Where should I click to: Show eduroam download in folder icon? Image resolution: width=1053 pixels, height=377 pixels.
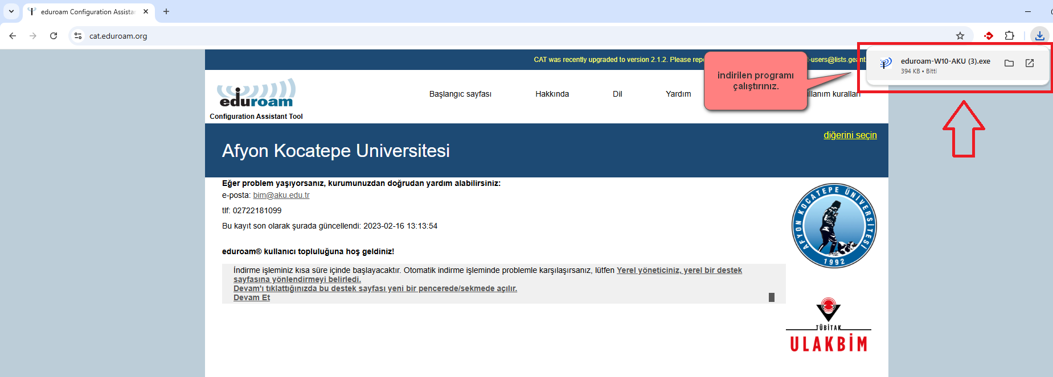(1009, 63)
